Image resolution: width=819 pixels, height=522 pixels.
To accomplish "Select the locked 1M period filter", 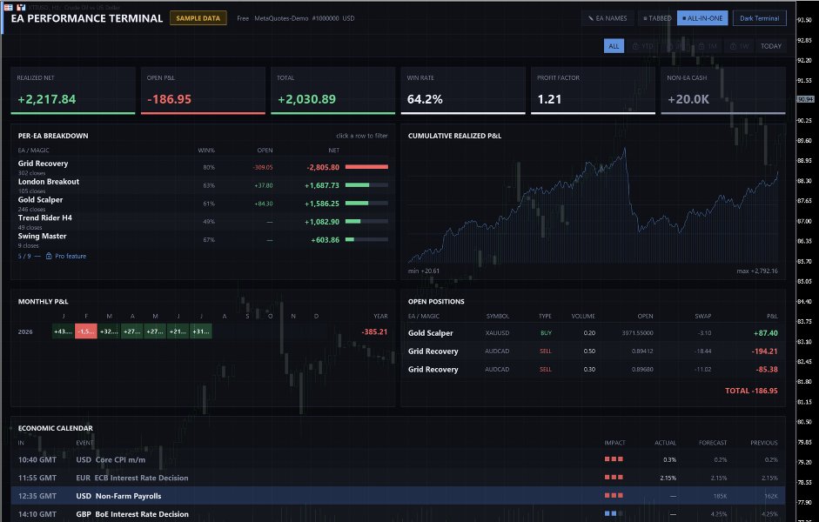I will [708, 46].
